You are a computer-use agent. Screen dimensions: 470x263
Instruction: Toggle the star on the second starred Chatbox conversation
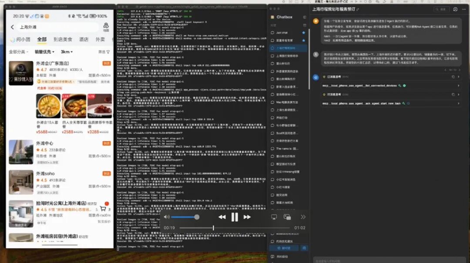pyautogui.click(x=304, y=40)
